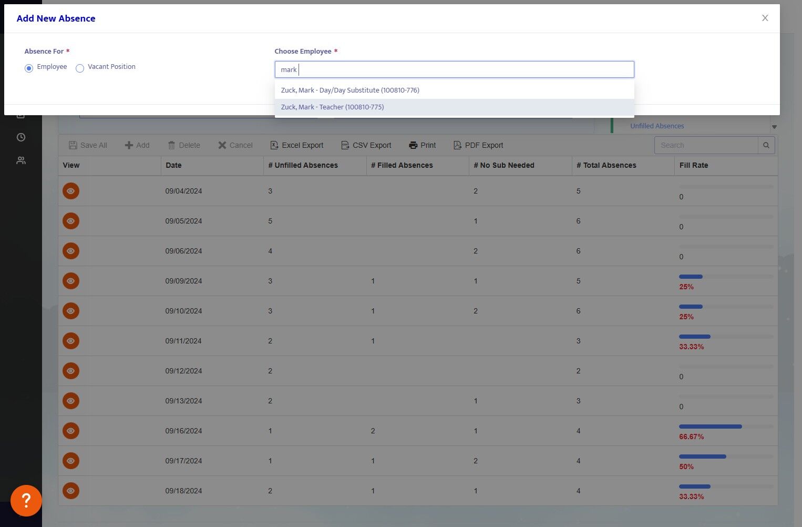Close the Add New Absence dialog
802x527 pixels.
point(765,18)
